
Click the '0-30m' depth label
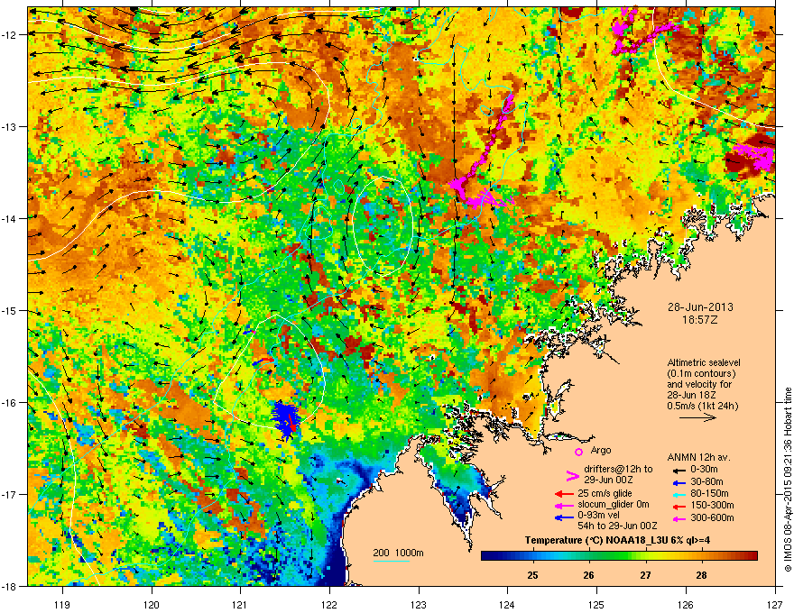tap(705, 470)
